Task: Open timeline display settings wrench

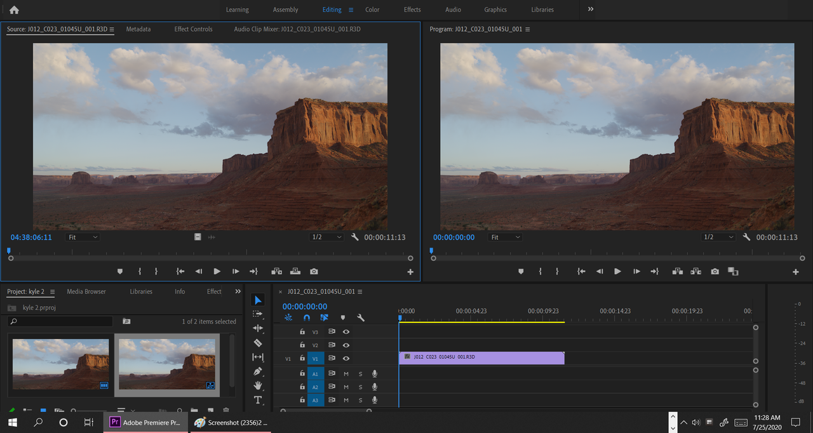Action: pyautogui.click(x=361, y=317)
